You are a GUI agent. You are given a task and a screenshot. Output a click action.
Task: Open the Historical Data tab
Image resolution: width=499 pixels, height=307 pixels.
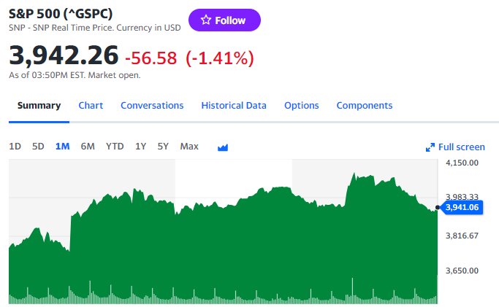click(x=234, y=106)
